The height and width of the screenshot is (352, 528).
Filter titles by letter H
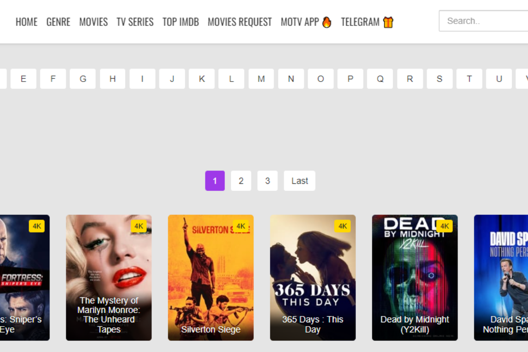coord(113,79)
